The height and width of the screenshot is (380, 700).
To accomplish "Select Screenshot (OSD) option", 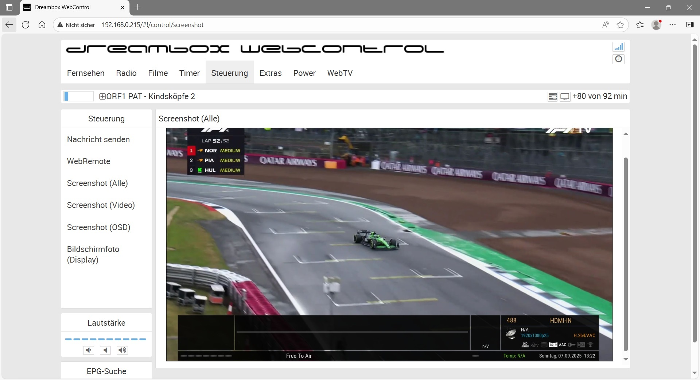I will [99, 228].
